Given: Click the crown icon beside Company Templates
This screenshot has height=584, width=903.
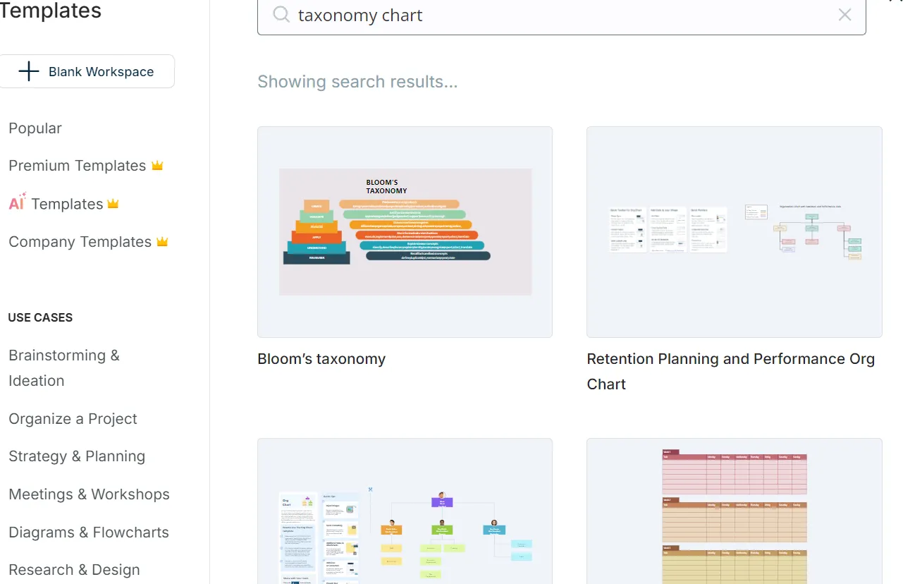Looking at the screenshot, I should 162,242.
